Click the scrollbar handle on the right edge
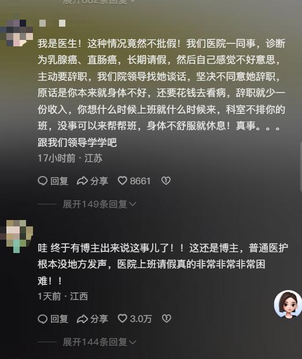The image size is (302, 359). coord(301,167)
